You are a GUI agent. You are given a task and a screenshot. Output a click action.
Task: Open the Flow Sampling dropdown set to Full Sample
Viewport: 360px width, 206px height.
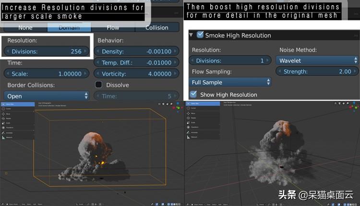(230, 82)
